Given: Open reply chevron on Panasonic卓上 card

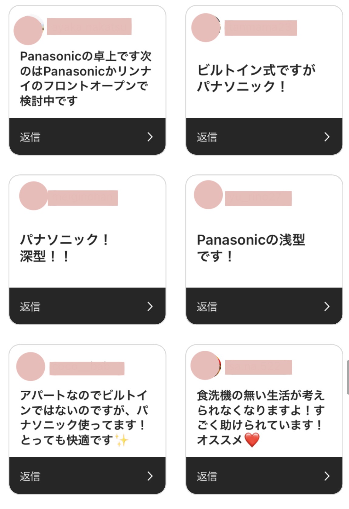Looking at the screenshot, I should 150,137.
